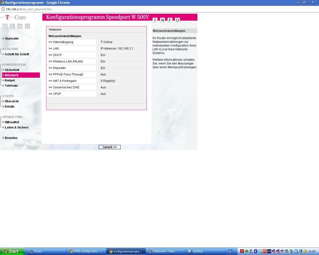This screenshot has width=319, height=255.
Task: Click the Chrome icon in the title bar
Action: click(x=2, y=2)
